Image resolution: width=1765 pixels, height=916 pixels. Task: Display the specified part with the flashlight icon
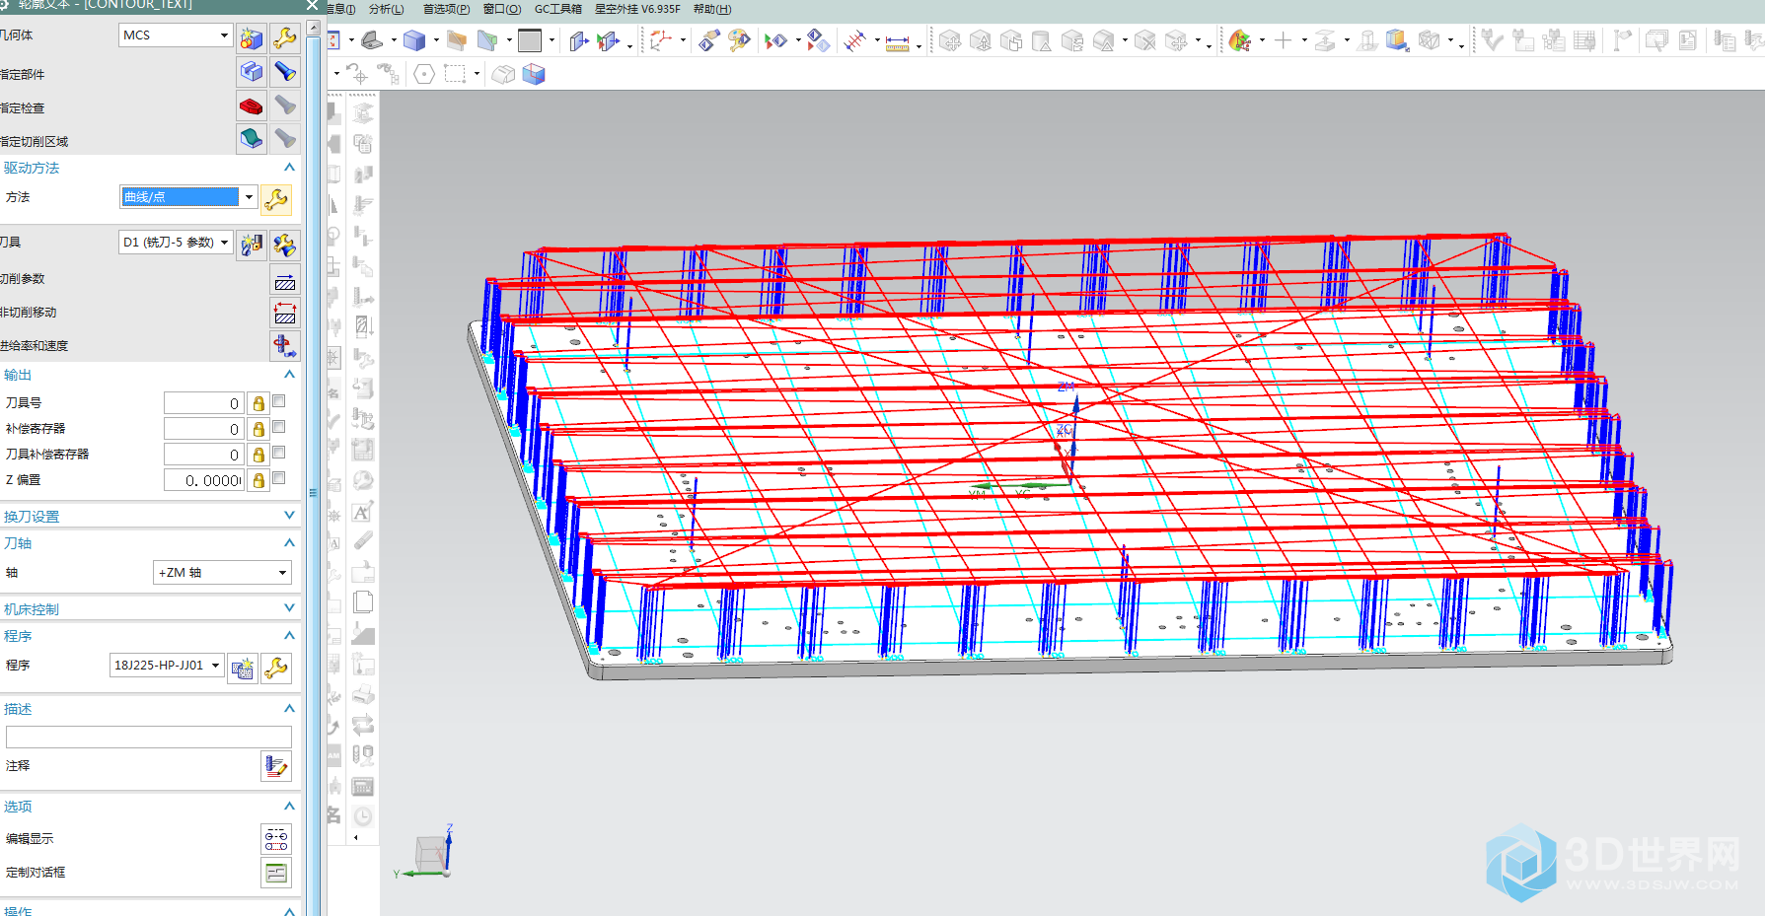click(x=285, y=72)
